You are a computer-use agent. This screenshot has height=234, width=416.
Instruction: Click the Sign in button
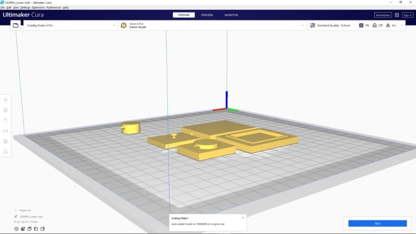(407, 15)
